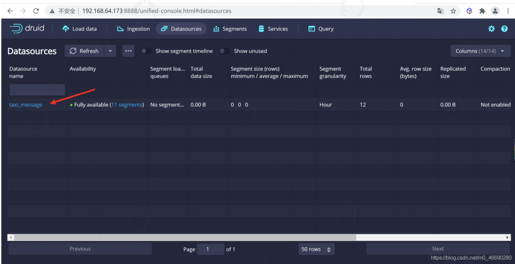Open the Query view
Image resolution: width=515 pixels, height=264 pixels.
coord(321,29)
